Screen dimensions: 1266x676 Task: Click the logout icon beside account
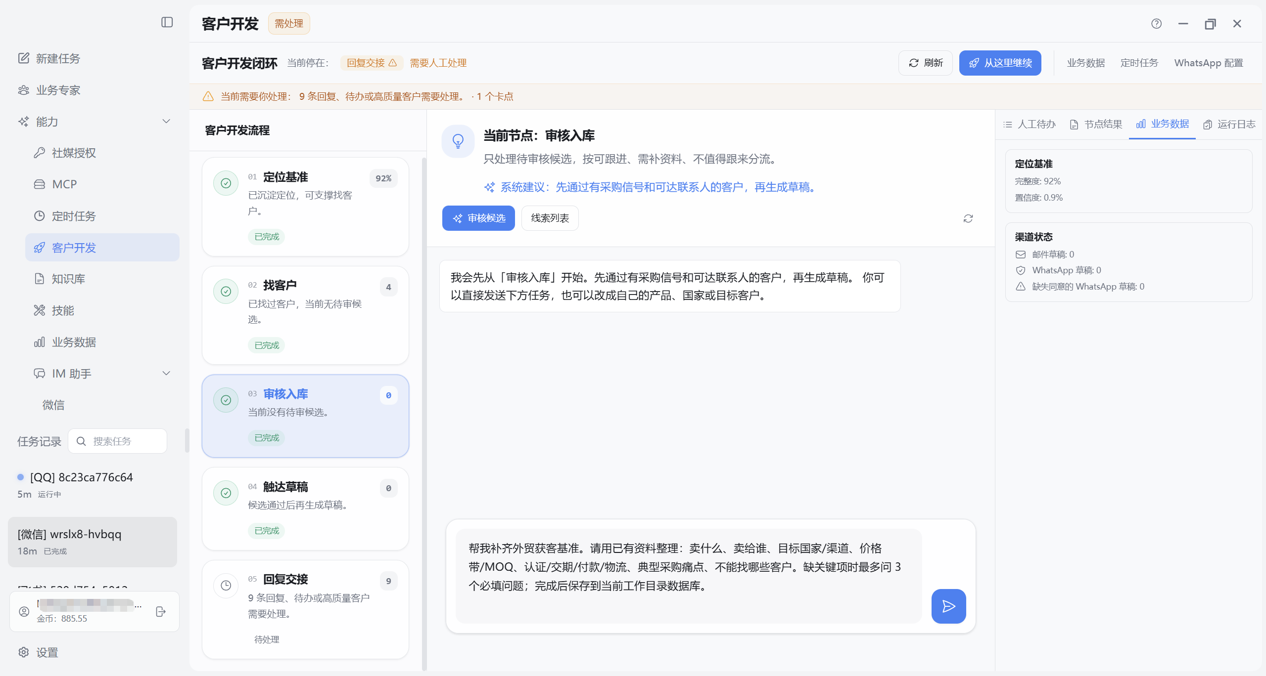pyautogui.click(x=161, y=612)
